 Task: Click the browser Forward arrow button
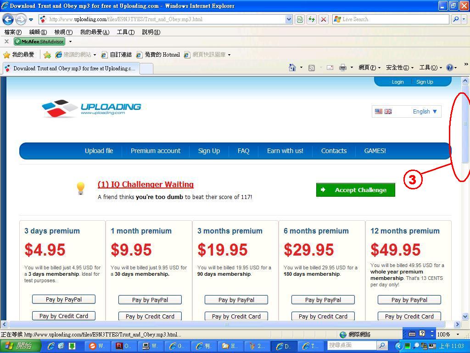pos(20,19)
